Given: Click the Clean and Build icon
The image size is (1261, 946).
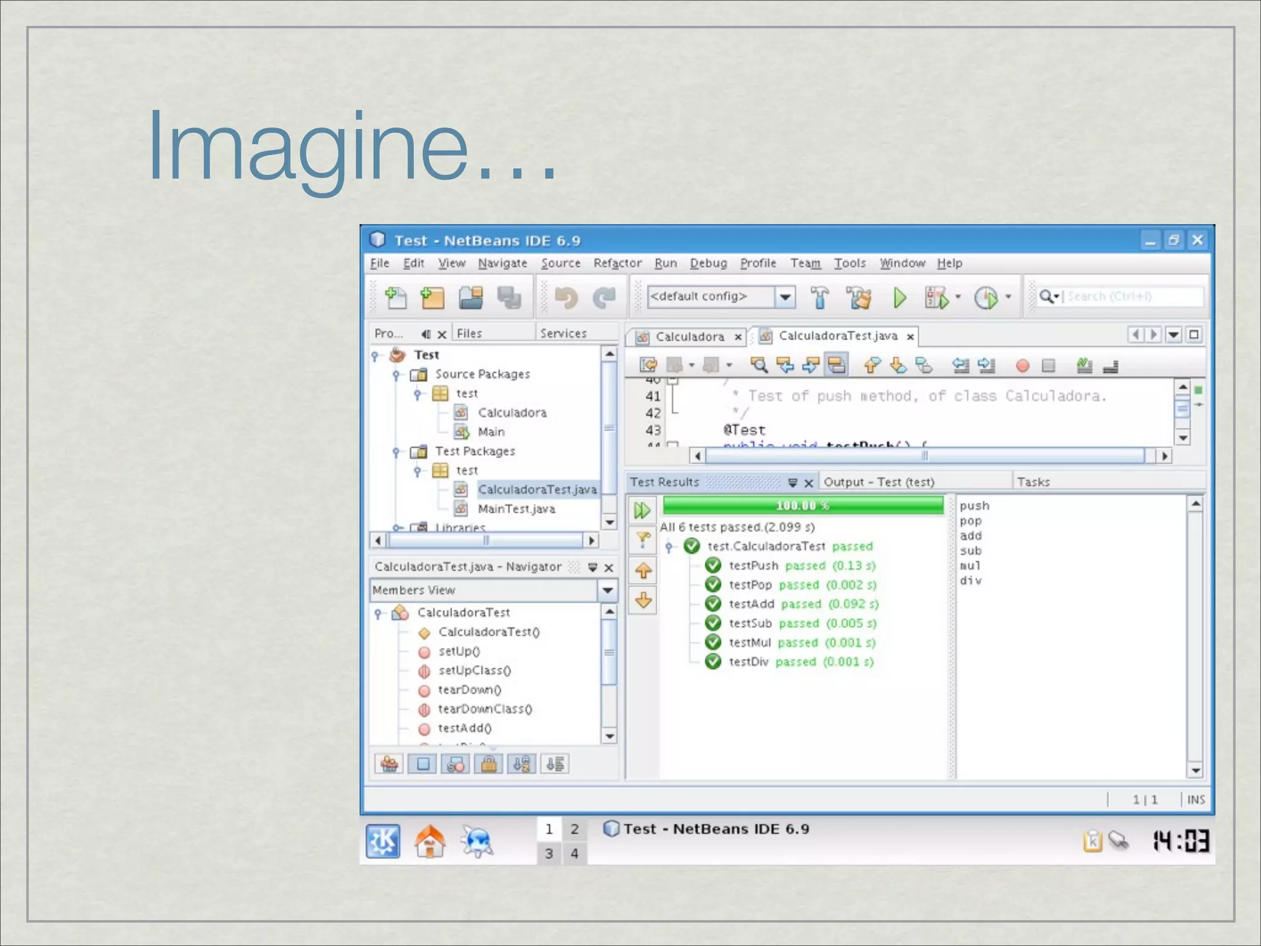Looking at the screenshot, I should (x=859, y=297).
